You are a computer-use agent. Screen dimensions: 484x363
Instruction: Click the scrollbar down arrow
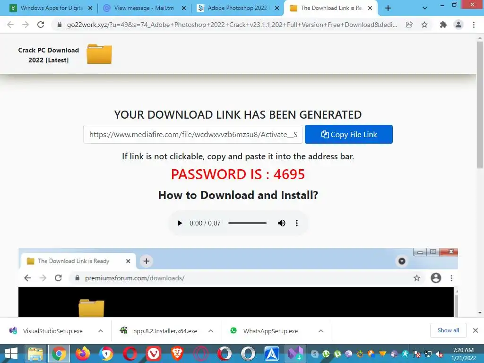pyautogui.click(x=480, y=313)
